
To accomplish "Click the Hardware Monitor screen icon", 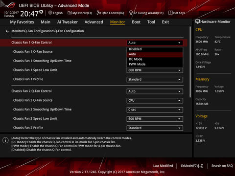I will (x=197, y=22).
